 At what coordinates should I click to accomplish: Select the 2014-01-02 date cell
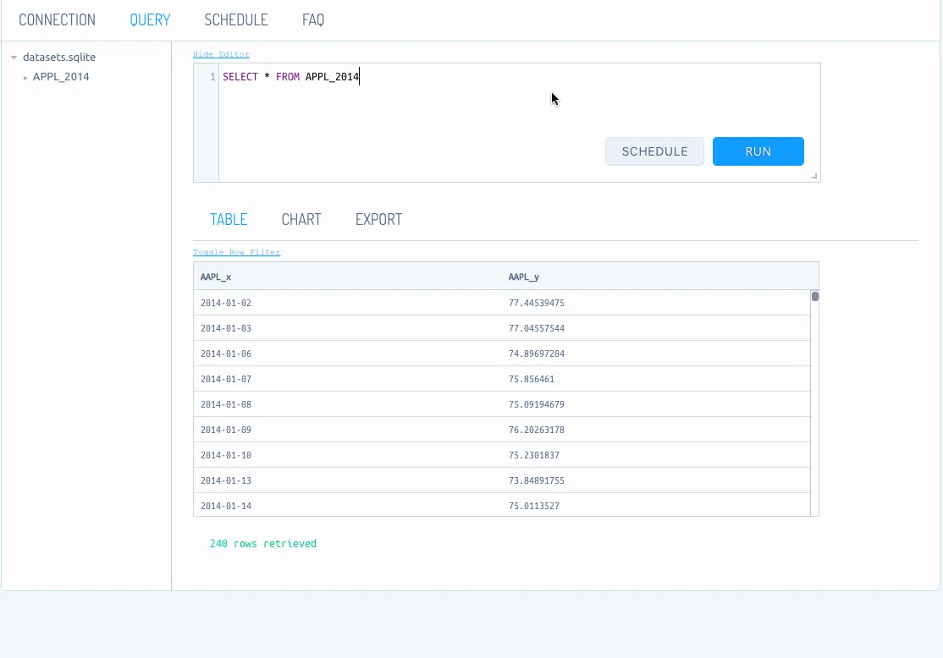click(226, 303)
